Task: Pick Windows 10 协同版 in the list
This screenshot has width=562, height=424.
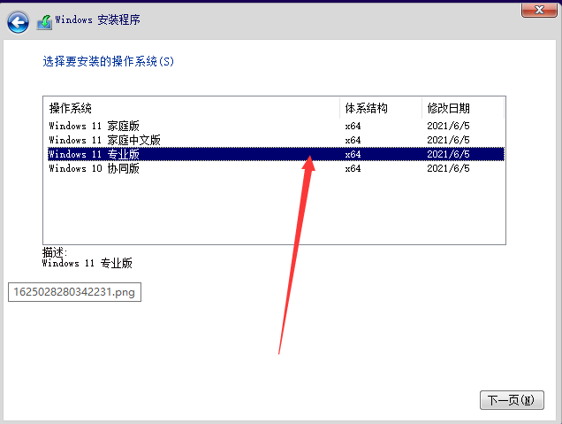Action: [x=94, y=168]
